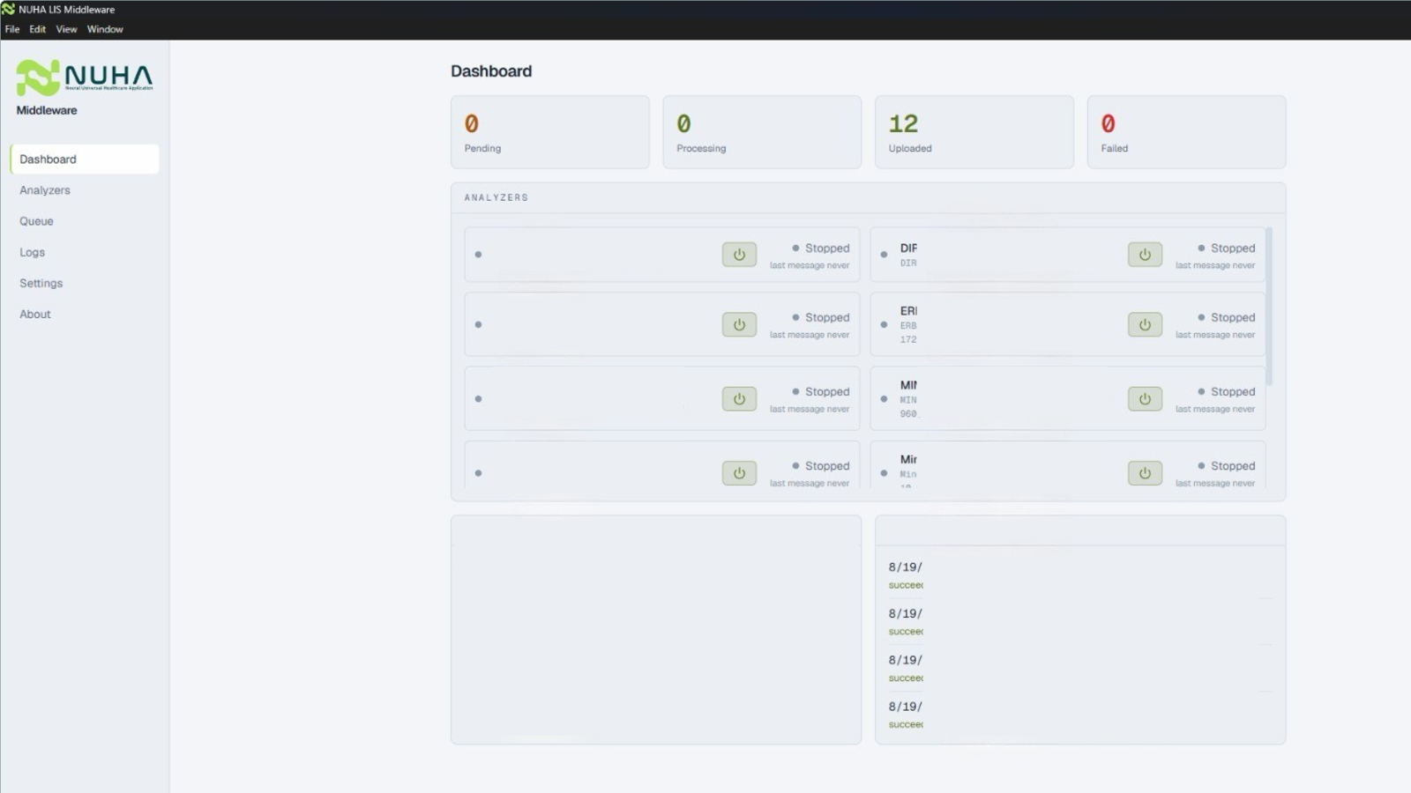The height and width of the screenshot is (793, 1411).
Task: Click the NUHA logo in the sidebar
Action: coord(85,78)
